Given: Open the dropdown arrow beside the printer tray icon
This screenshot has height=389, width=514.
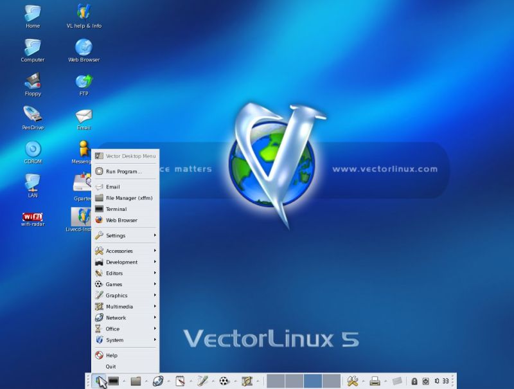Looking at the screenshot, I should tap(385, 381).
